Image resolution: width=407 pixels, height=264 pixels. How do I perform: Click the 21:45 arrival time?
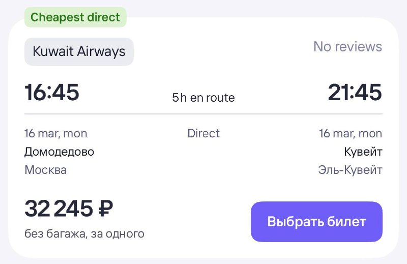click(x=355, y=93)
